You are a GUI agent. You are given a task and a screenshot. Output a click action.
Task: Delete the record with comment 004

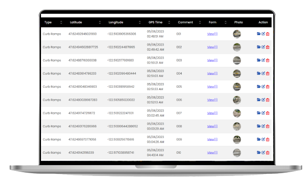(x=268, y=74)
